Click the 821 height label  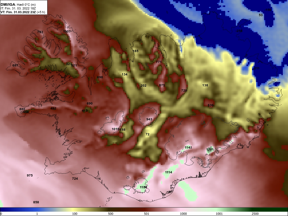(x=74, y=65)
